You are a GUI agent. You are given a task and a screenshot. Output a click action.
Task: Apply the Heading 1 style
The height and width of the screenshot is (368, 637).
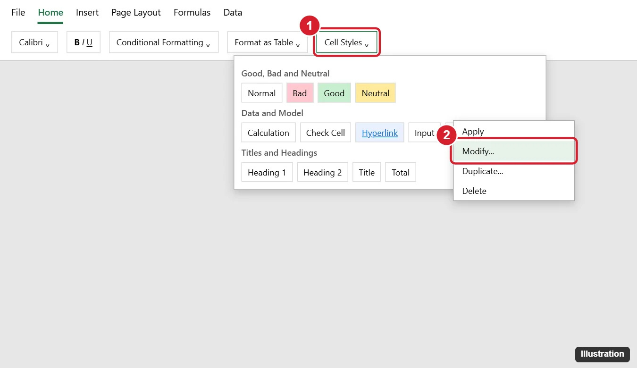(267, 172)
